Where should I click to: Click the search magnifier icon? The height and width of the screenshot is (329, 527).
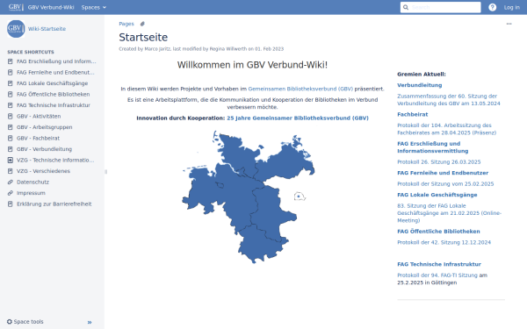(x=406, y=7)
